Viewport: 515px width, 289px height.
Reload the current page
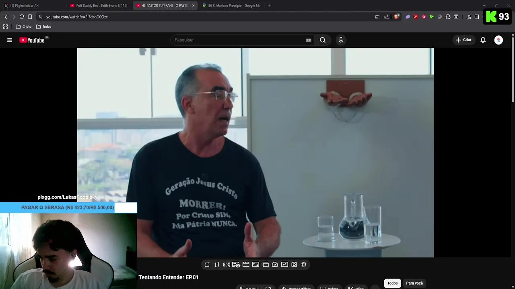click(22, 17)
